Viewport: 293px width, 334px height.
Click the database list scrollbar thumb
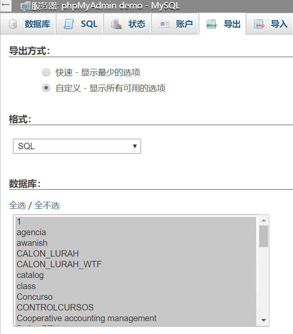[x=263, y=236]
